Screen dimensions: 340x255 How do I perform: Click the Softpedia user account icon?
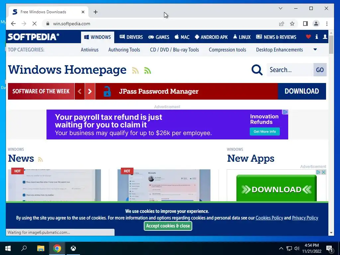[325, 37]
